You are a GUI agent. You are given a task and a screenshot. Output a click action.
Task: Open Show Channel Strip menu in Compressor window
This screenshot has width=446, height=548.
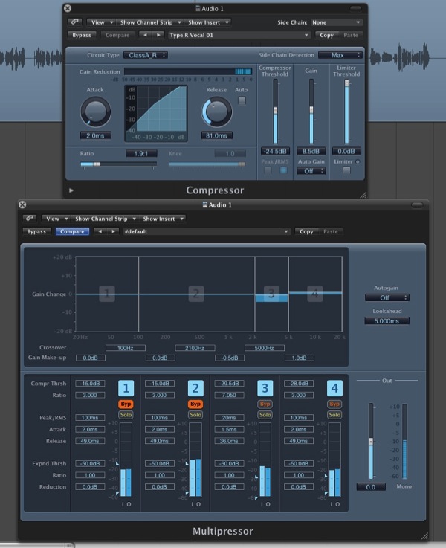(x=150, y=22)
